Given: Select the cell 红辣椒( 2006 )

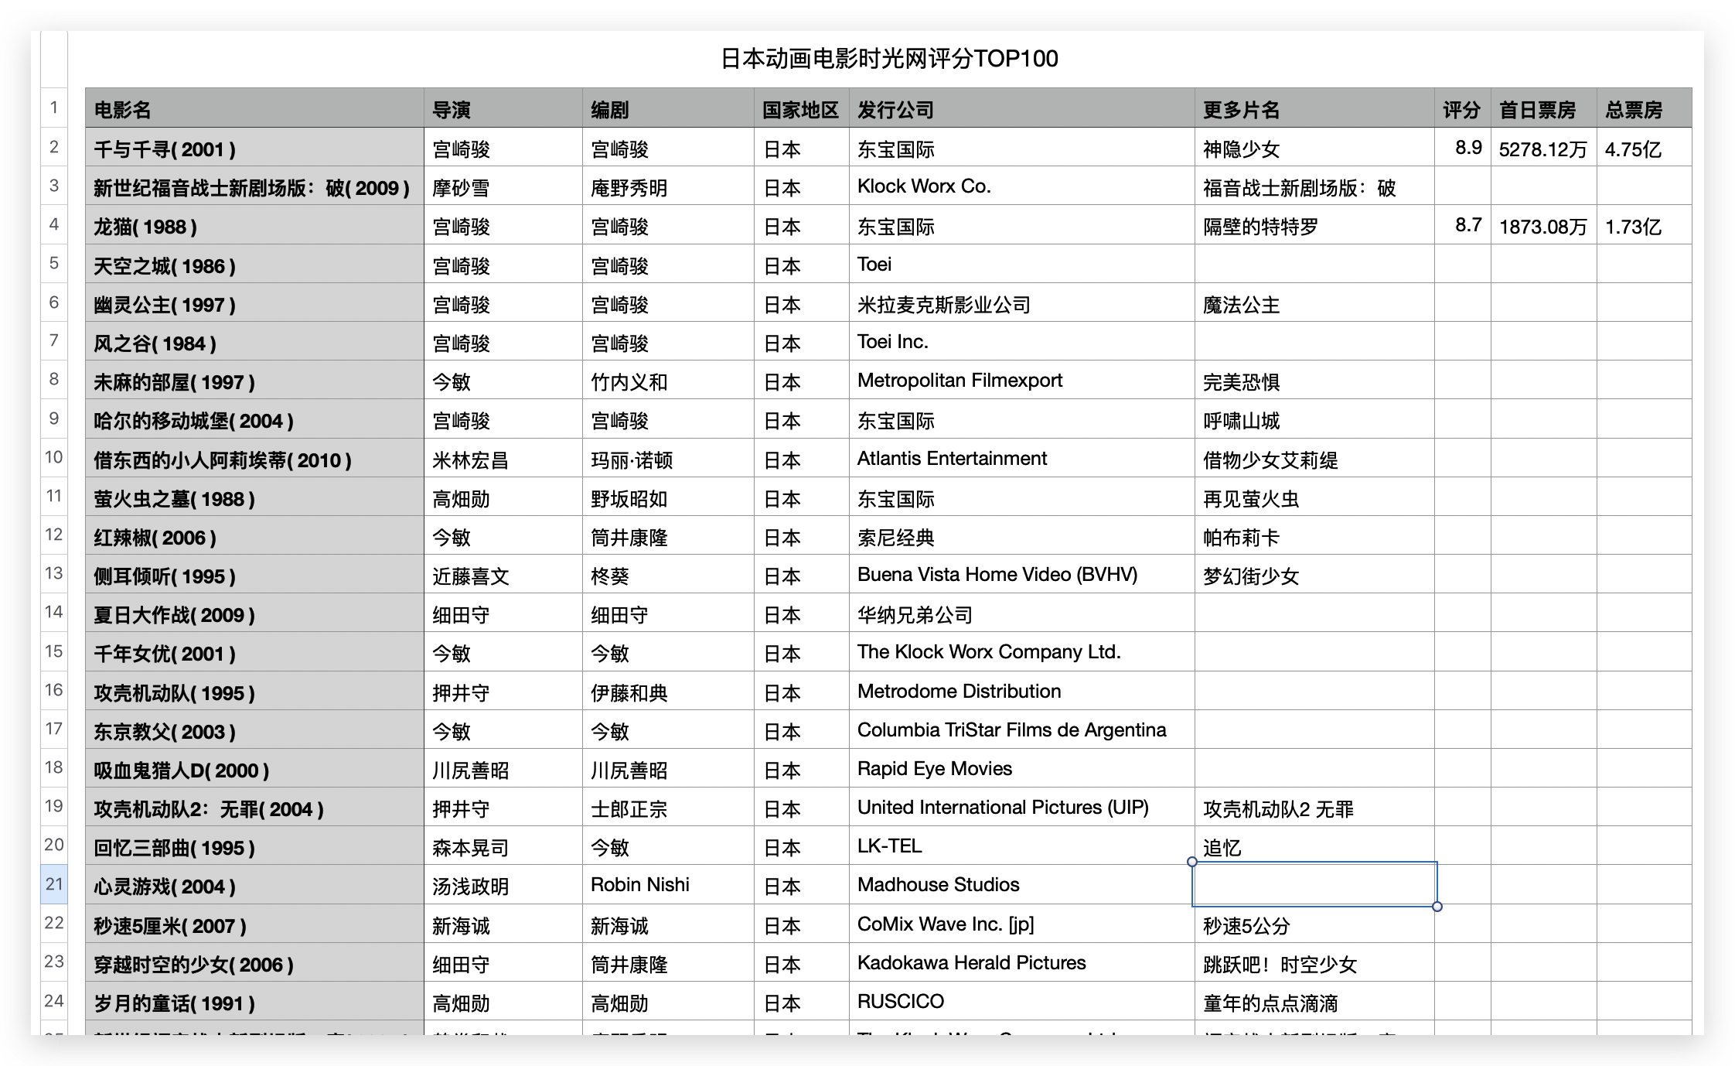Looking at the screenshot, I should [x=254, y=536].
